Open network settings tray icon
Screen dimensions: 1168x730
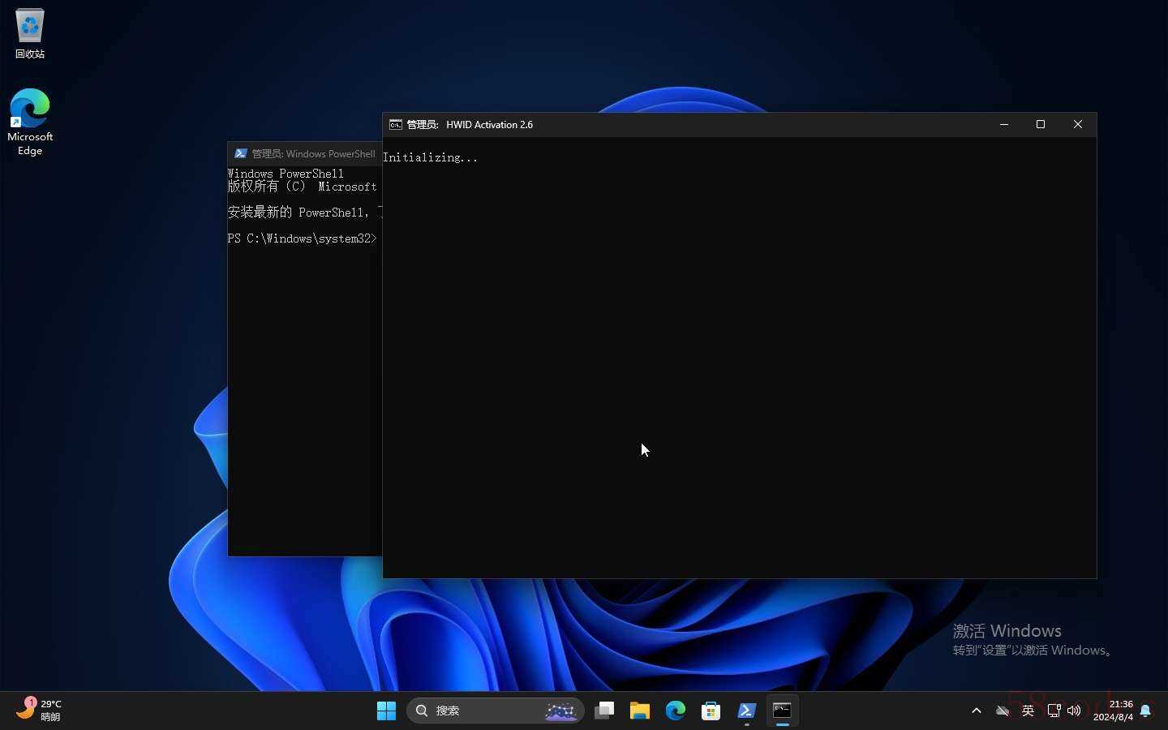coord(1054,711)
